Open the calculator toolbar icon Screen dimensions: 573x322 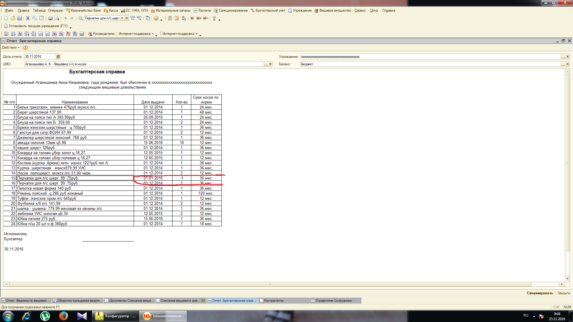coord(170,18)
